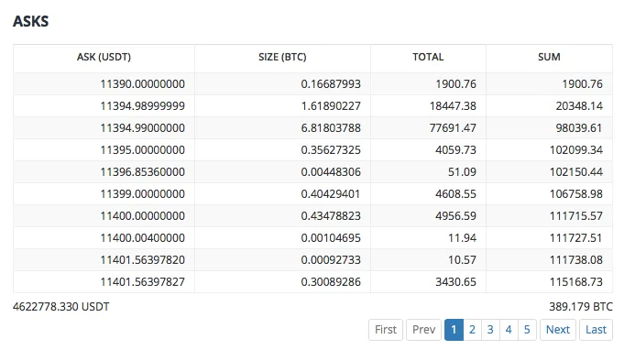
Task: Click the ASK (USDT) column header
Action: (x=104, y=57)
